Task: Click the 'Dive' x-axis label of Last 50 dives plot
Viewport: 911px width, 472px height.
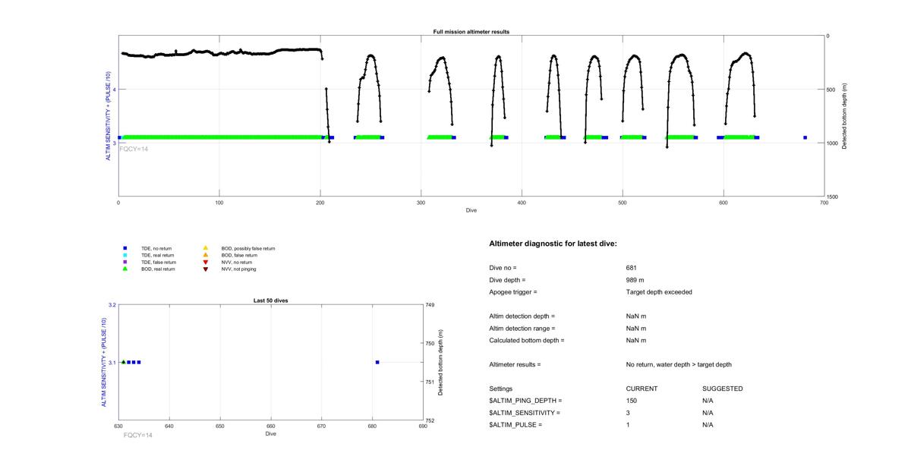Action: click(271, 434)
